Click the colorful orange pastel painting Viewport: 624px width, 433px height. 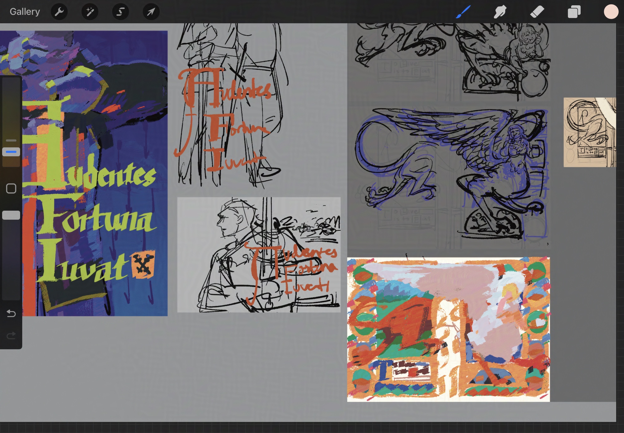[x=448, y=330]
